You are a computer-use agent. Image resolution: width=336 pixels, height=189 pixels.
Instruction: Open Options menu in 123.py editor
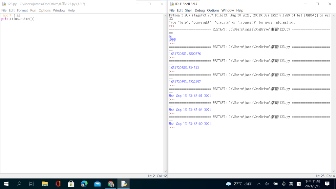(x=45, y=10)
